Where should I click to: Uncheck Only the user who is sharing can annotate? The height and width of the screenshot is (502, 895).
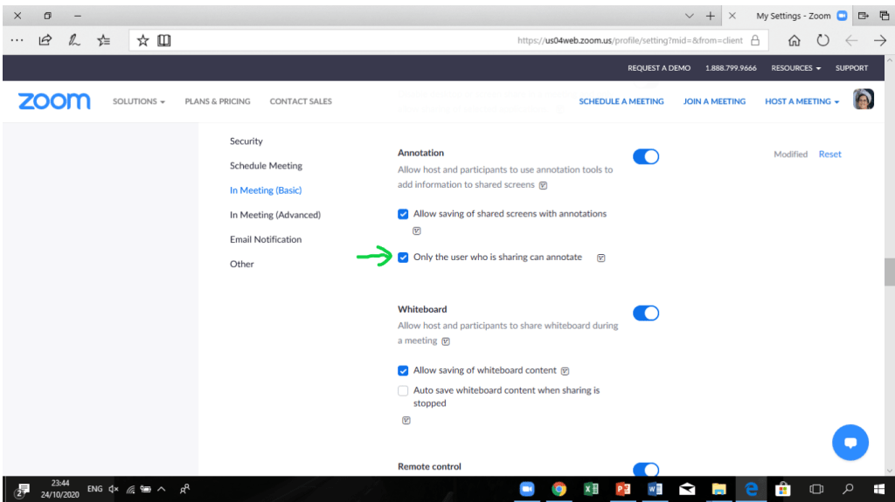click(x=403, y=258)
